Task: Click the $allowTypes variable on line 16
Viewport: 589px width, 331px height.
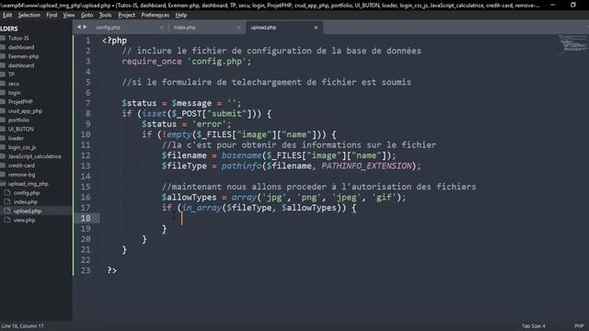Action: pos(189,197)
